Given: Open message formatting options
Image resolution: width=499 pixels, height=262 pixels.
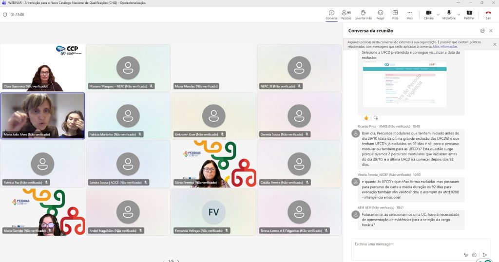Looking at the screenshot, I should 465,255.
